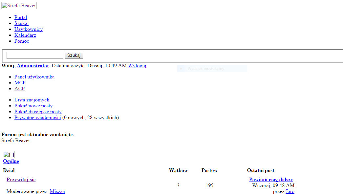The image size is (343, 194).
Task: Open the Administrator profile link
Action: (33, 66)
